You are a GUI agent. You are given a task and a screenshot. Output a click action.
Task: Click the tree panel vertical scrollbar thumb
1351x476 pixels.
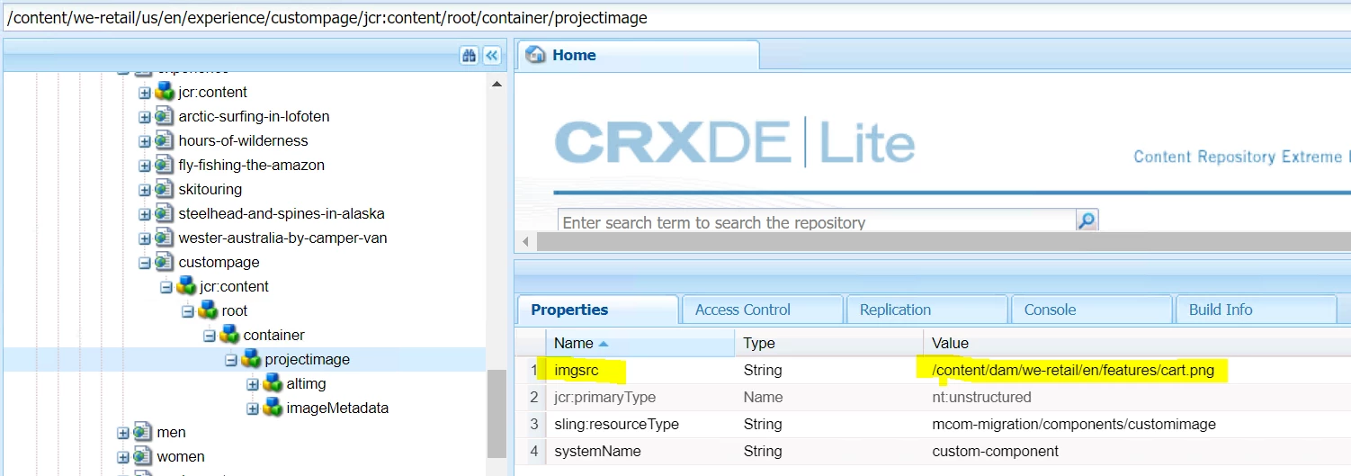tap(496, 413)
